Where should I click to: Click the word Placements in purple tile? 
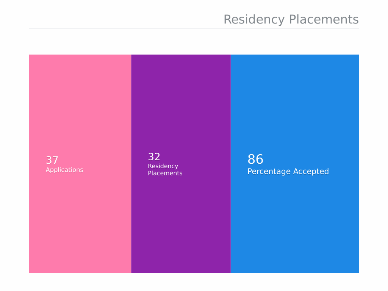click(x=165, y=173)
